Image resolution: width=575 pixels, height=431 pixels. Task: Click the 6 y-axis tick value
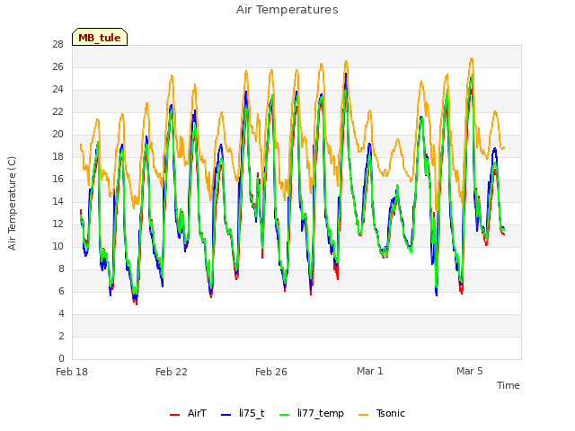61,291
